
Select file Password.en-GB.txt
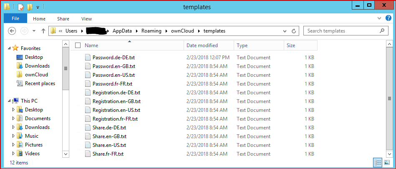click(x=114, y=66)
